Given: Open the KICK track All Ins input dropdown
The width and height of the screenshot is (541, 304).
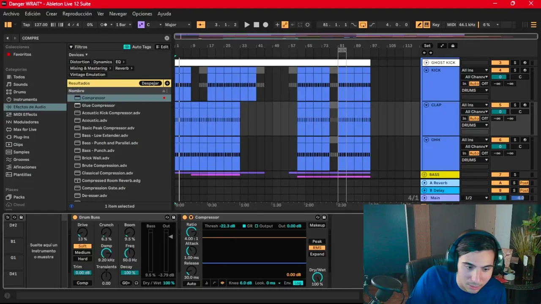Looking at the screenshot, I should coord(475,70).
